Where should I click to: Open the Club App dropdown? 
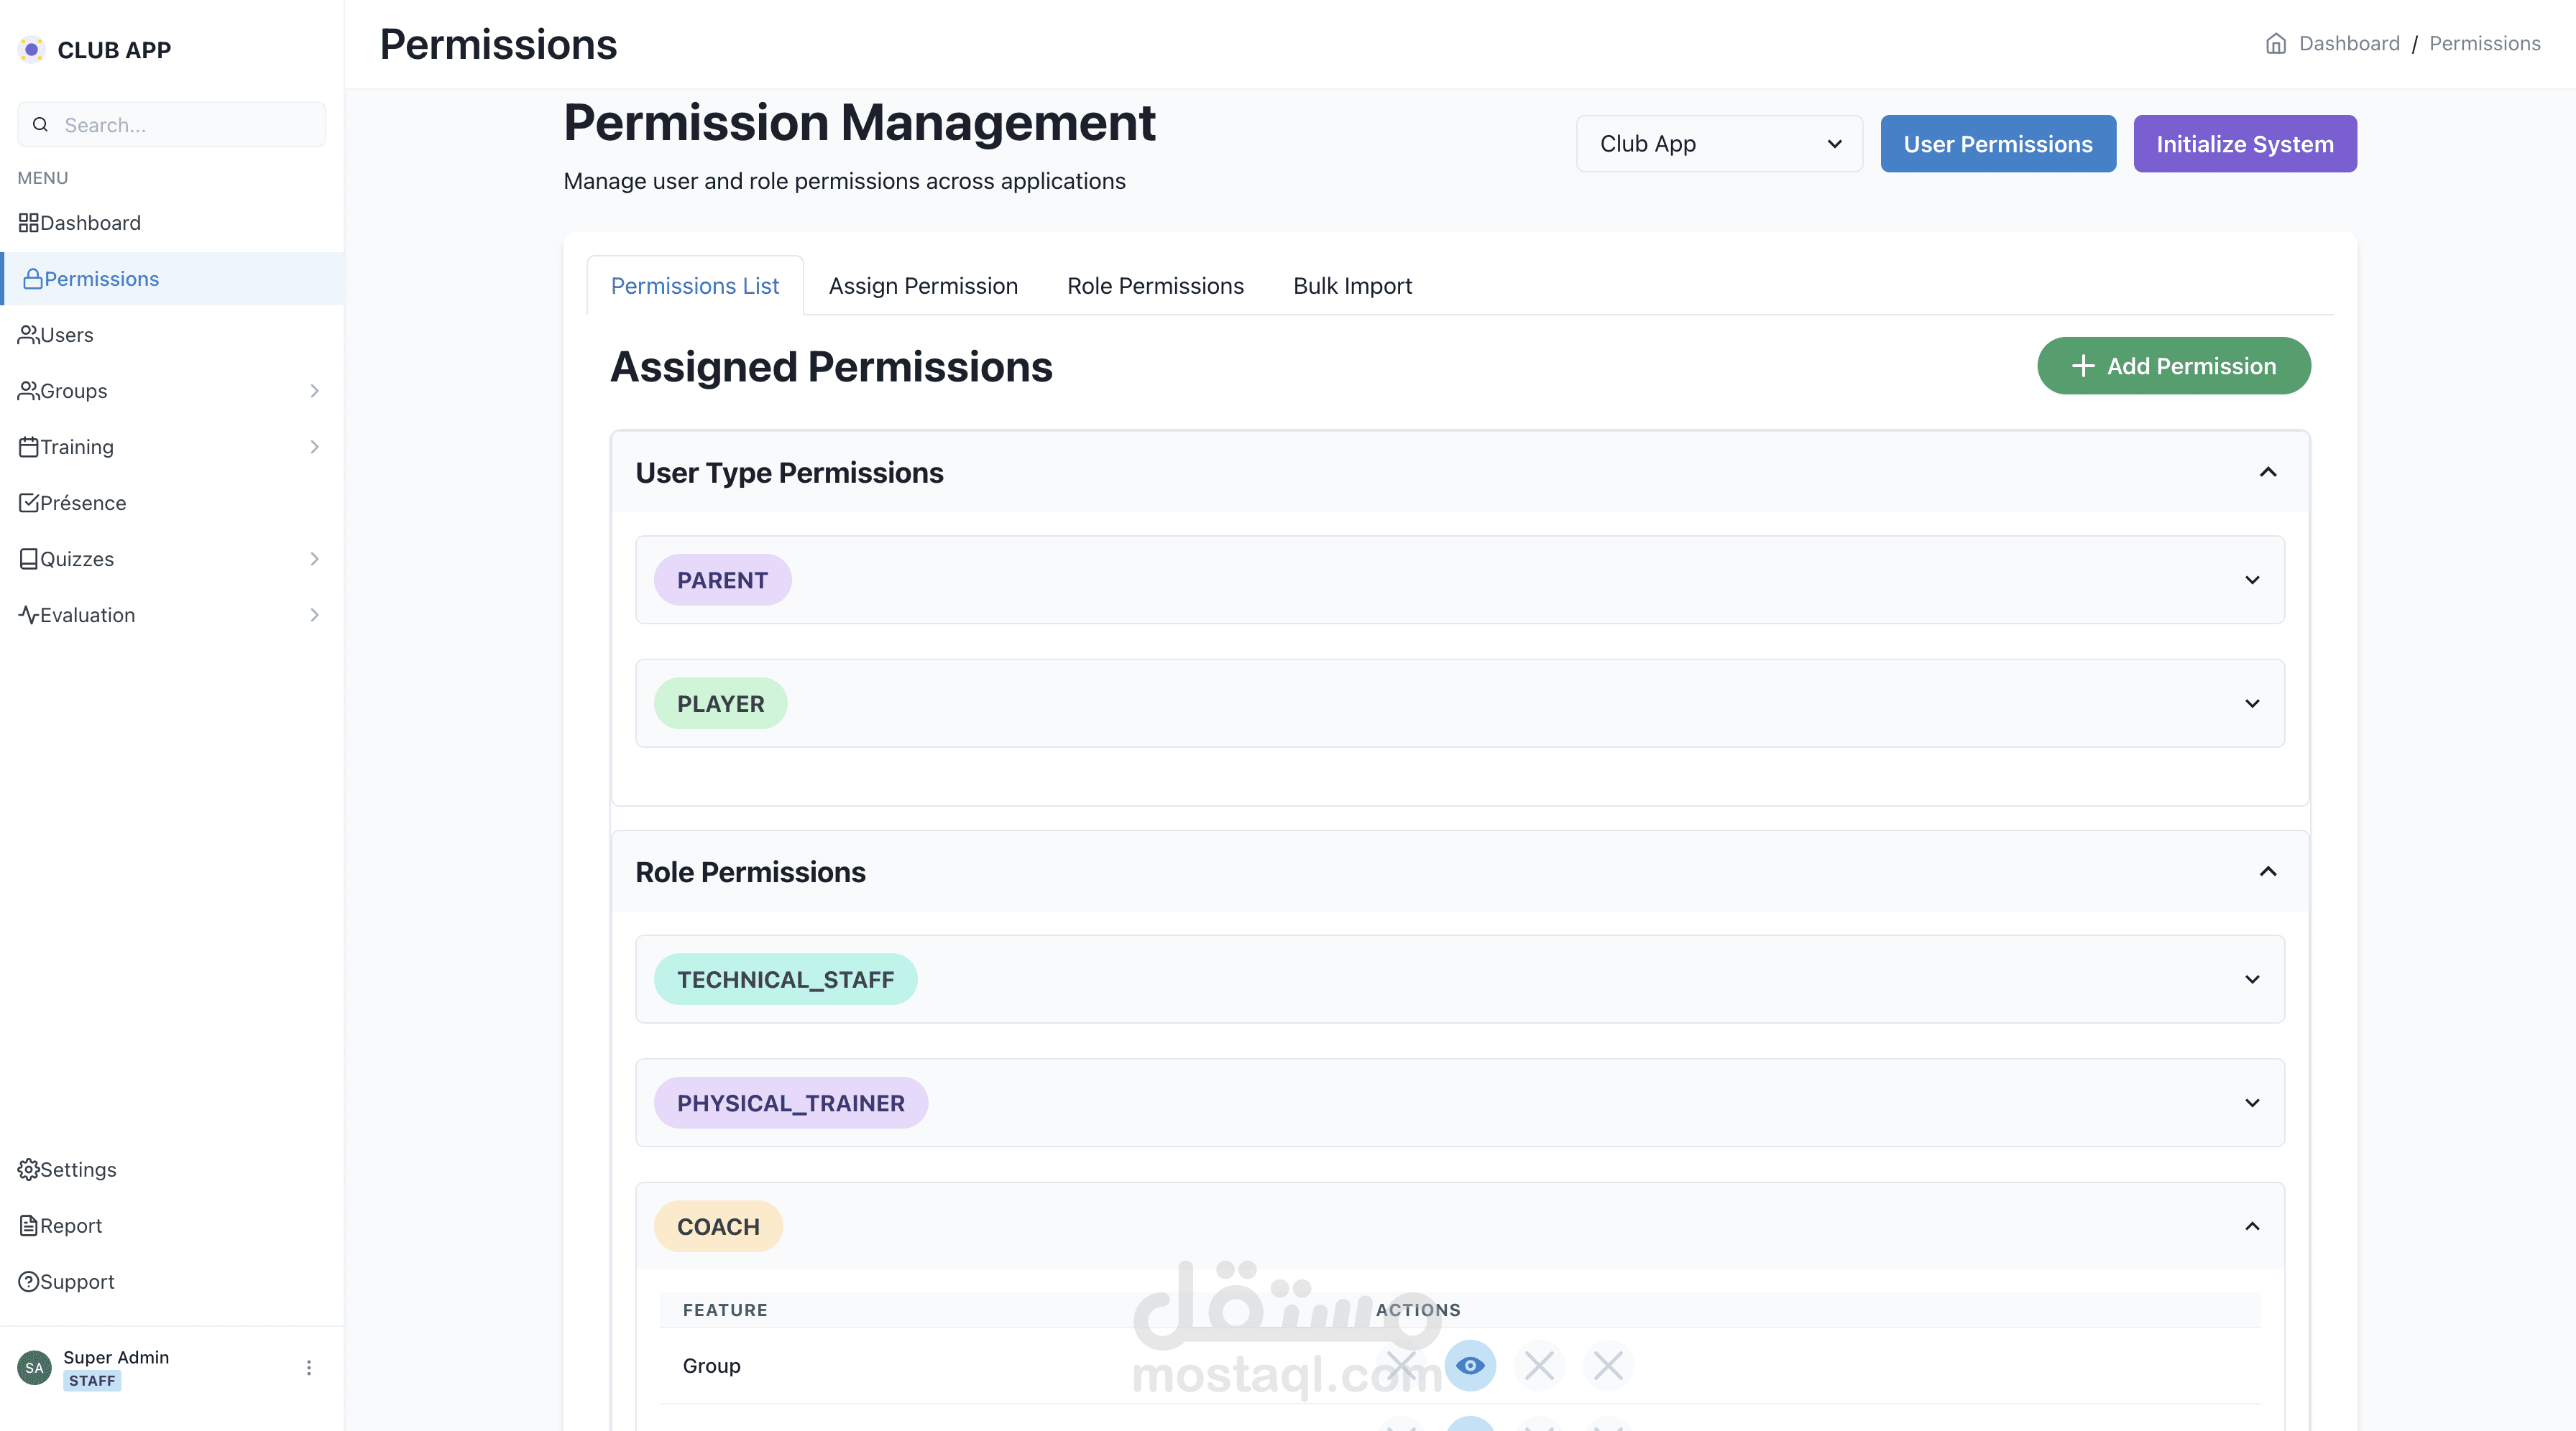click(1719, 144)
